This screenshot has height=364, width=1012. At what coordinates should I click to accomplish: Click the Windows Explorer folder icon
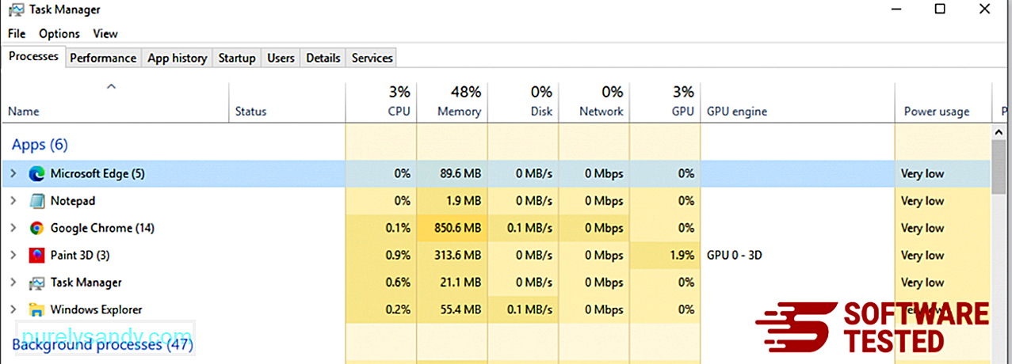36,309
